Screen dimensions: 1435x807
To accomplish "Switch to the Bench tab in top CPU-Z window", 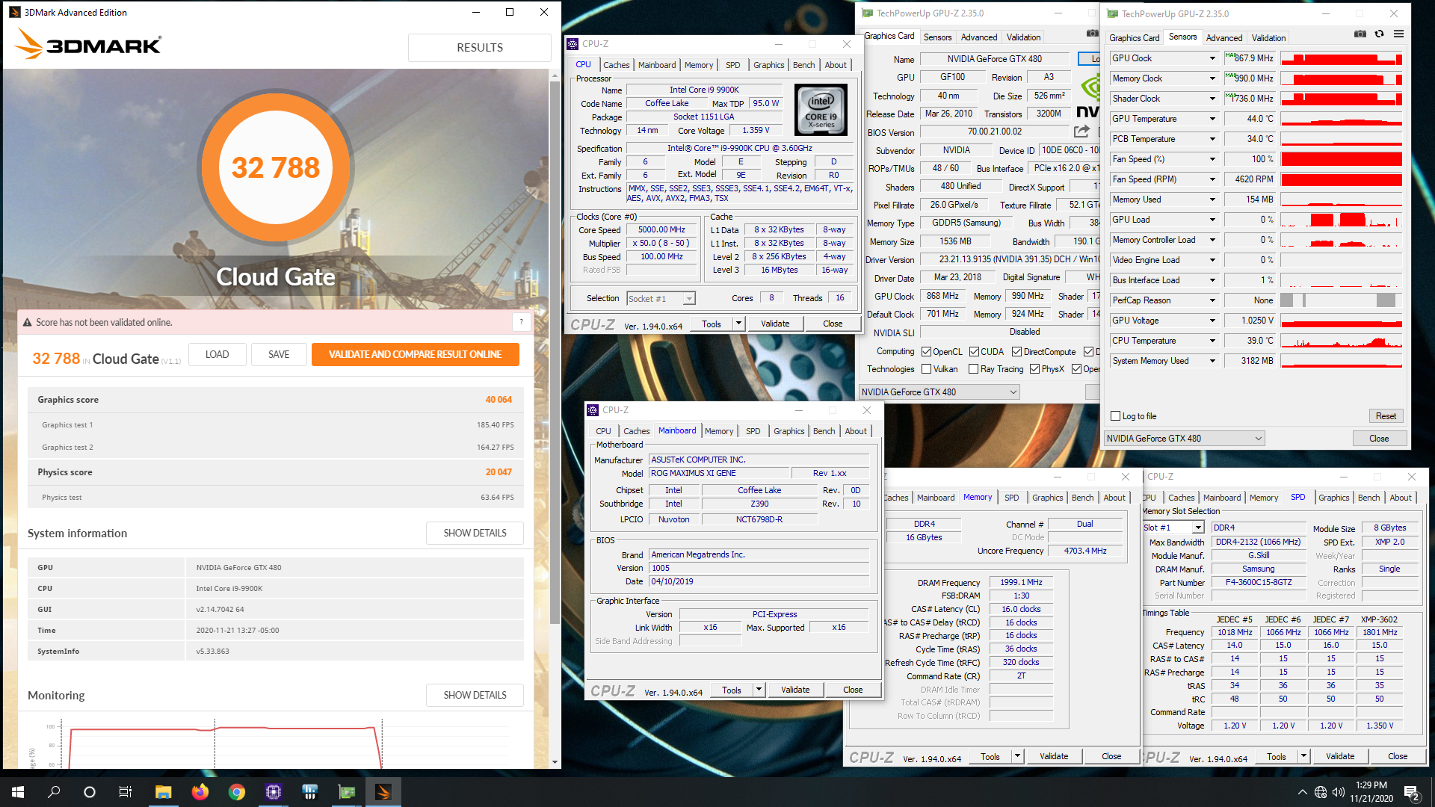I will pyautogui.click(x=803, y=65).
